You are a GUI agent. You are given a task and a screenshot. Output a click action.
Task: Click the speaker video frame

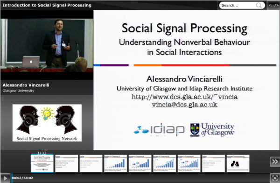tap(47, 45)
